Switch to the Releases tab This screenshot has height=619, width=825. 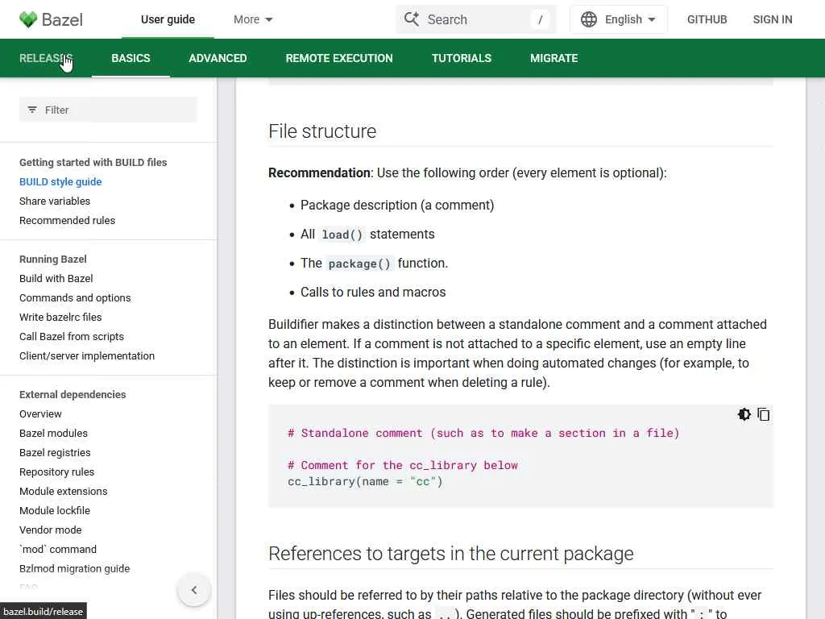[45, 58]
